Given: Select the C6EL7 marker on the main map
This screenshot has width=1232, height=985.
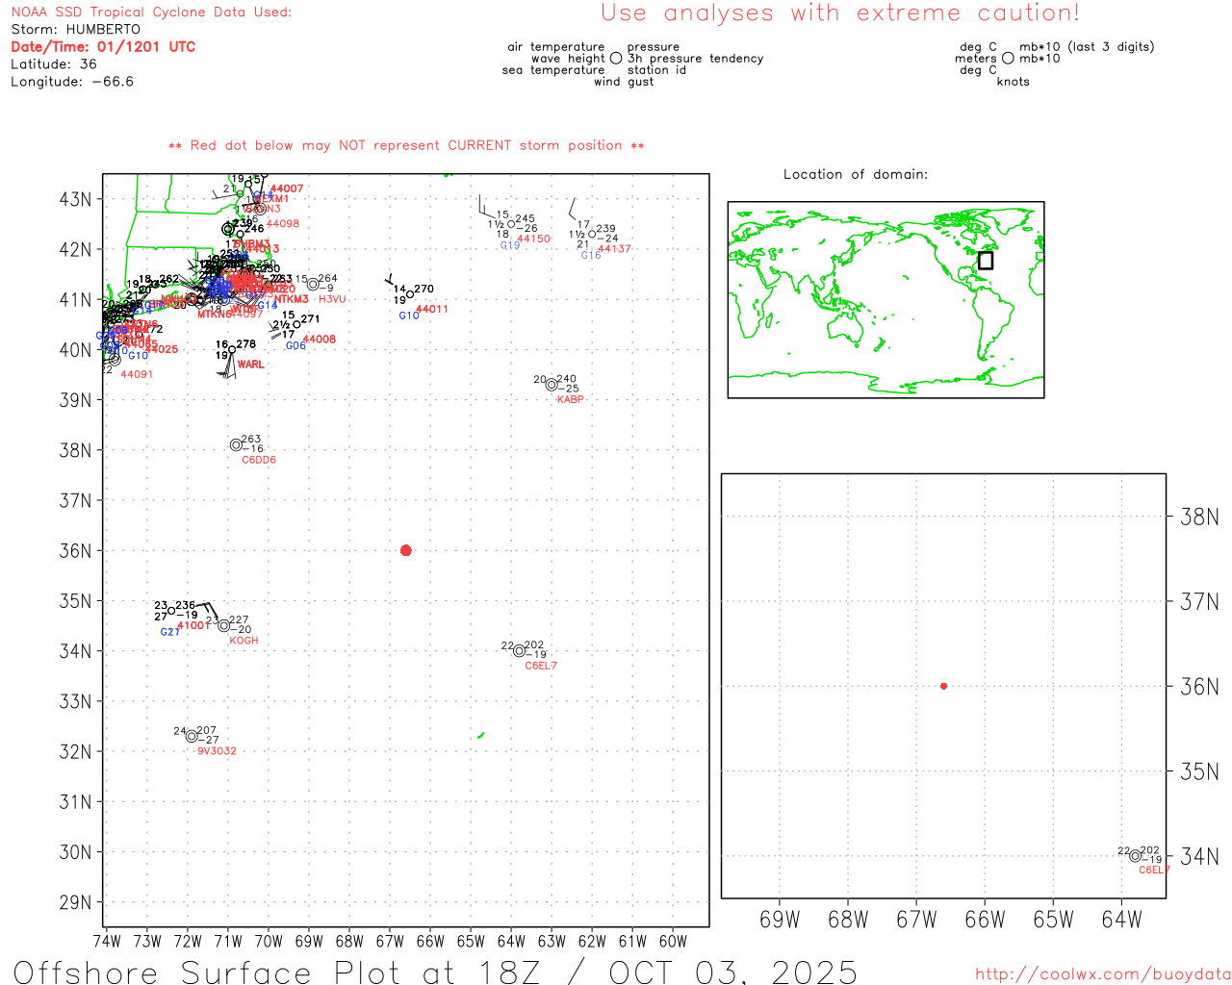Looking at the screenshot, I should click(520, 651).
